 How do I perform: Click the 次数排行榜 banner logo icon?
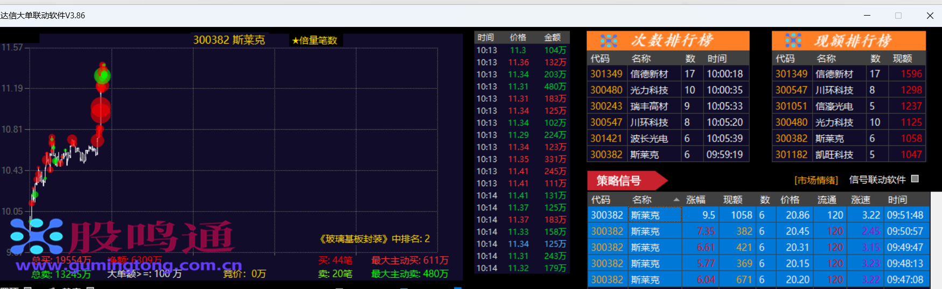click(609, 40)
